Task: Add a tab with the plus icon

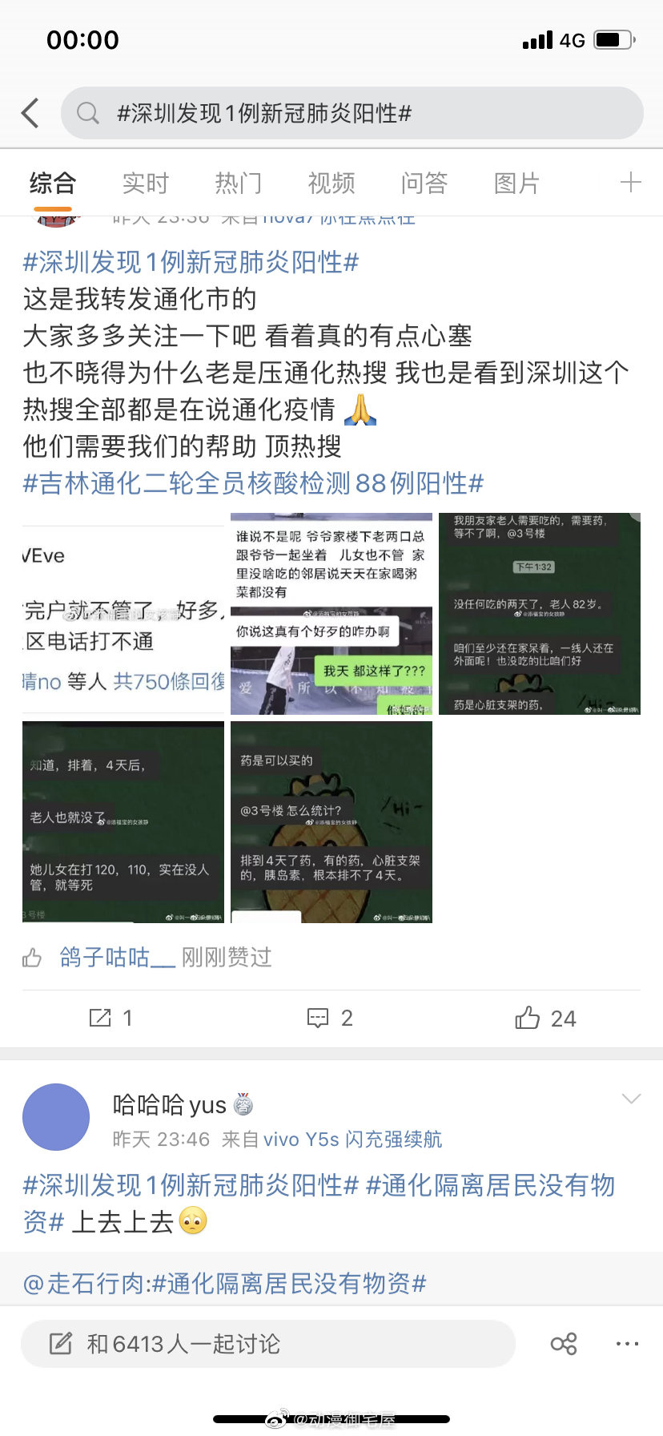Action: (631, 183)
